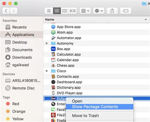
Task: Select the Box.app icon
Action: [53, 49]
